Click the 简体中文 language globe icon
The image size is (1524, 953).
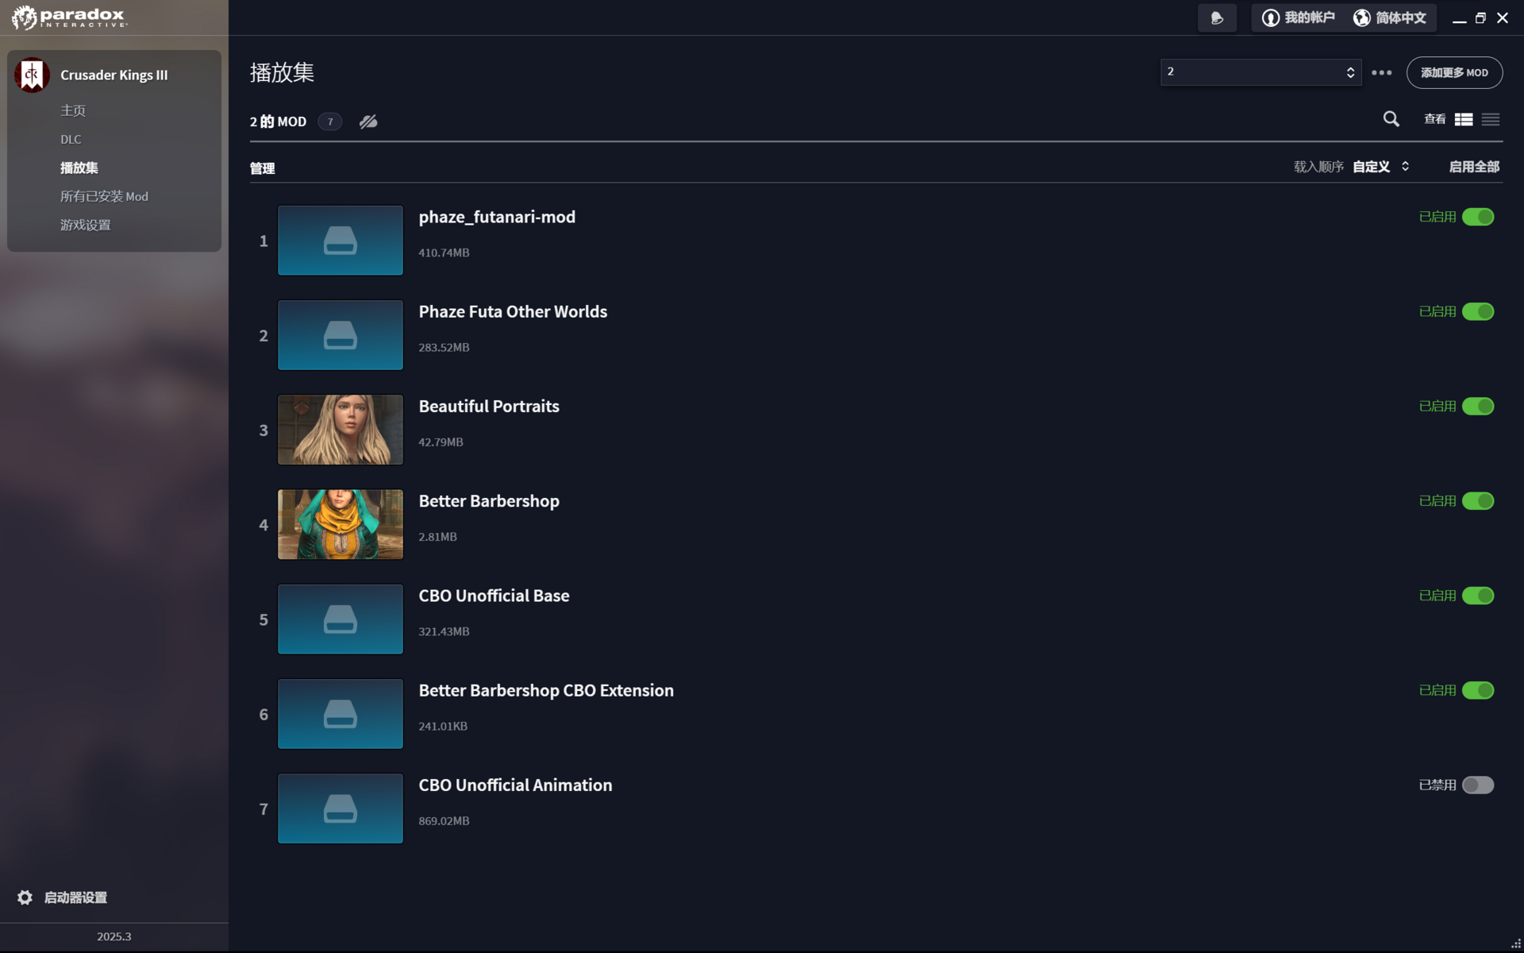(x=1362, y=17)
